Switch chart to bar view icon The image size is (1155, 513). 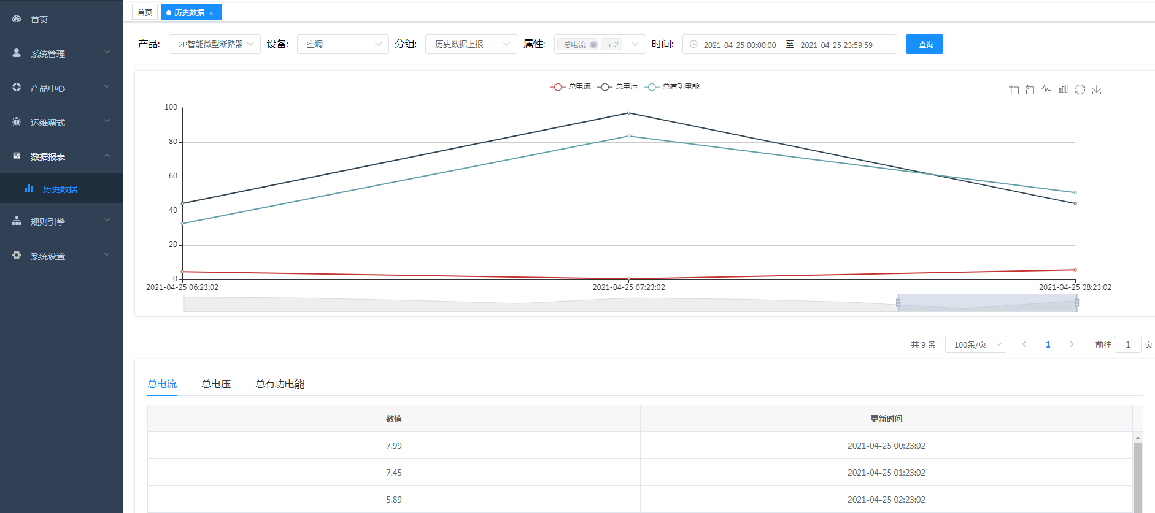(x=1063, y=89)
